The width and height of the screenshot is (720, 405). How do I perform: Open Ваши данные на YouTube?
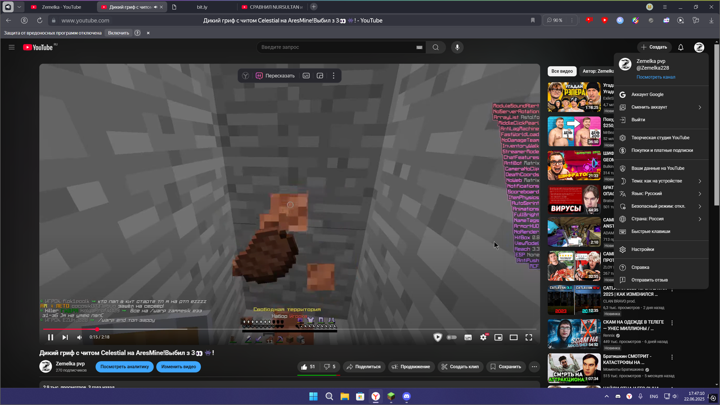point(661,168)
